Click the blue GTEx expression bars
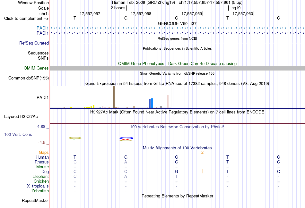The height and width of the screenshot is (208, 305). point(151,103)
